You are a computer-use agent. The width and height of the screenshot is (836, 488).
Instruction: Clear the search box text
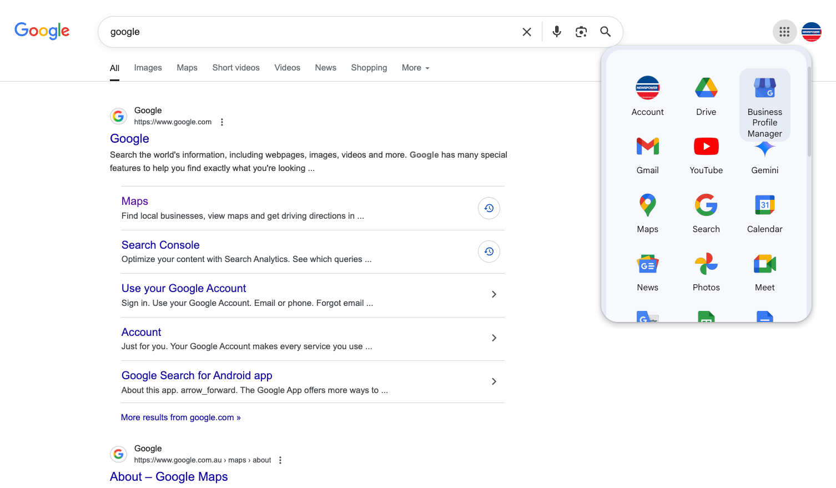527,32
